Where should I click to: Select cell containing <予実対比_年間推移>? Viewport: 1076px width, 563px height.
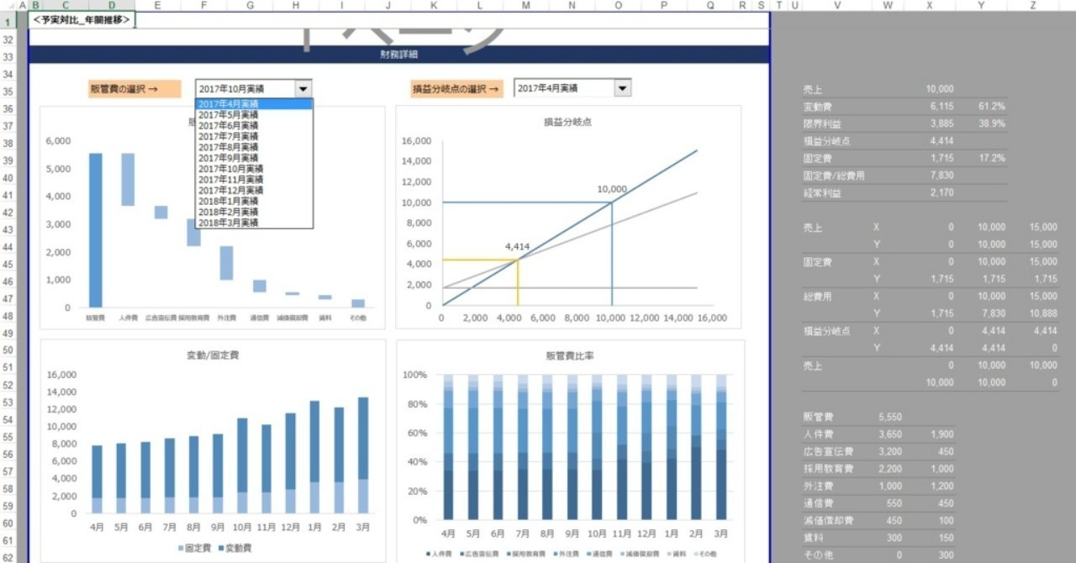pos(82,20)
